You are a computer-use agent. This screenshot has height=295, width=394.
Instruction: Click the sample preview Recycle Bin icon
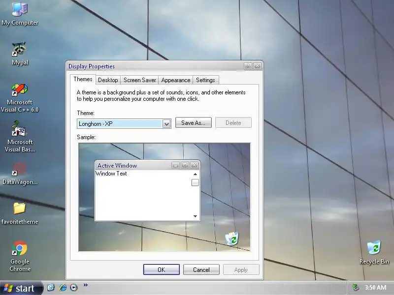[232, 238]
